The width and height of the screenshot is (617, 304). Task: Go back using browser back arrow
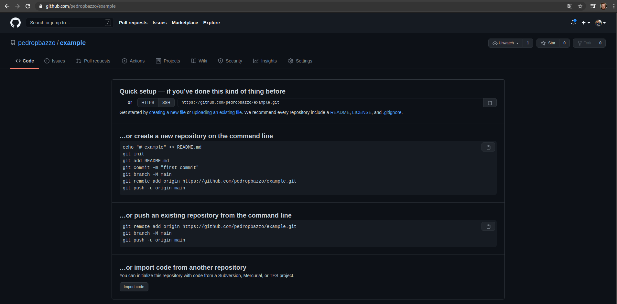7,6
